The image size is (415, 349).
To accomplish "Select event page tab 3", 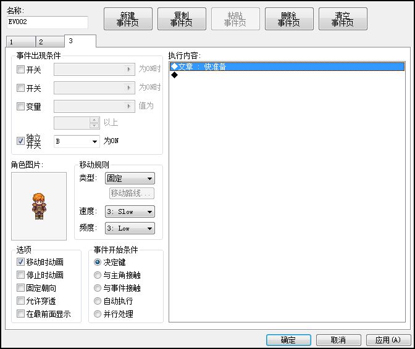I will pyautogui.click(x=80, y=41).
